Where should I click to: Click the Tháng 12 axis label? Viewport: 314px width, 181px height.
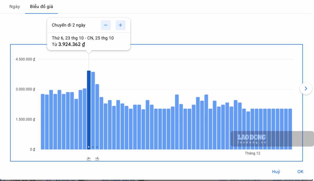pyautogui.click(x=252, y=153)
